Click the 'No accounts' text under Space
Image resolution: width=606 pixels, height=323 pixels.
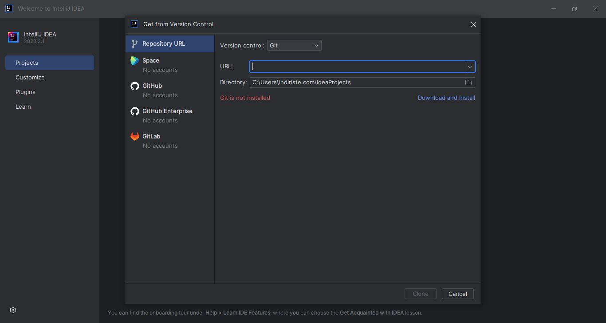[160, 70]
